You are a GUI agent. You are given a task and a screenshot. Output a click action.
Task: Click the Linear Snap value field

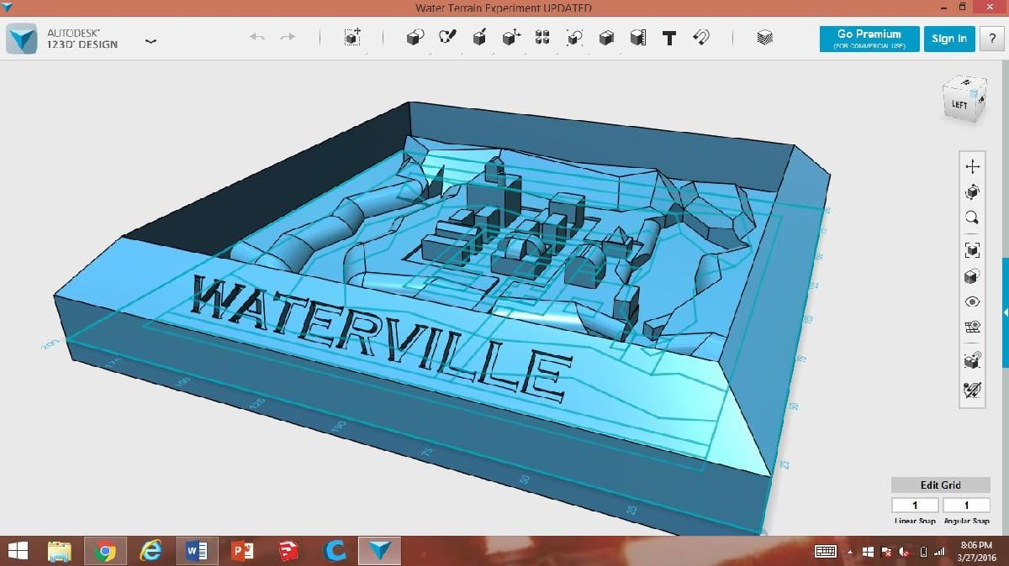click(x=915, y=505)
